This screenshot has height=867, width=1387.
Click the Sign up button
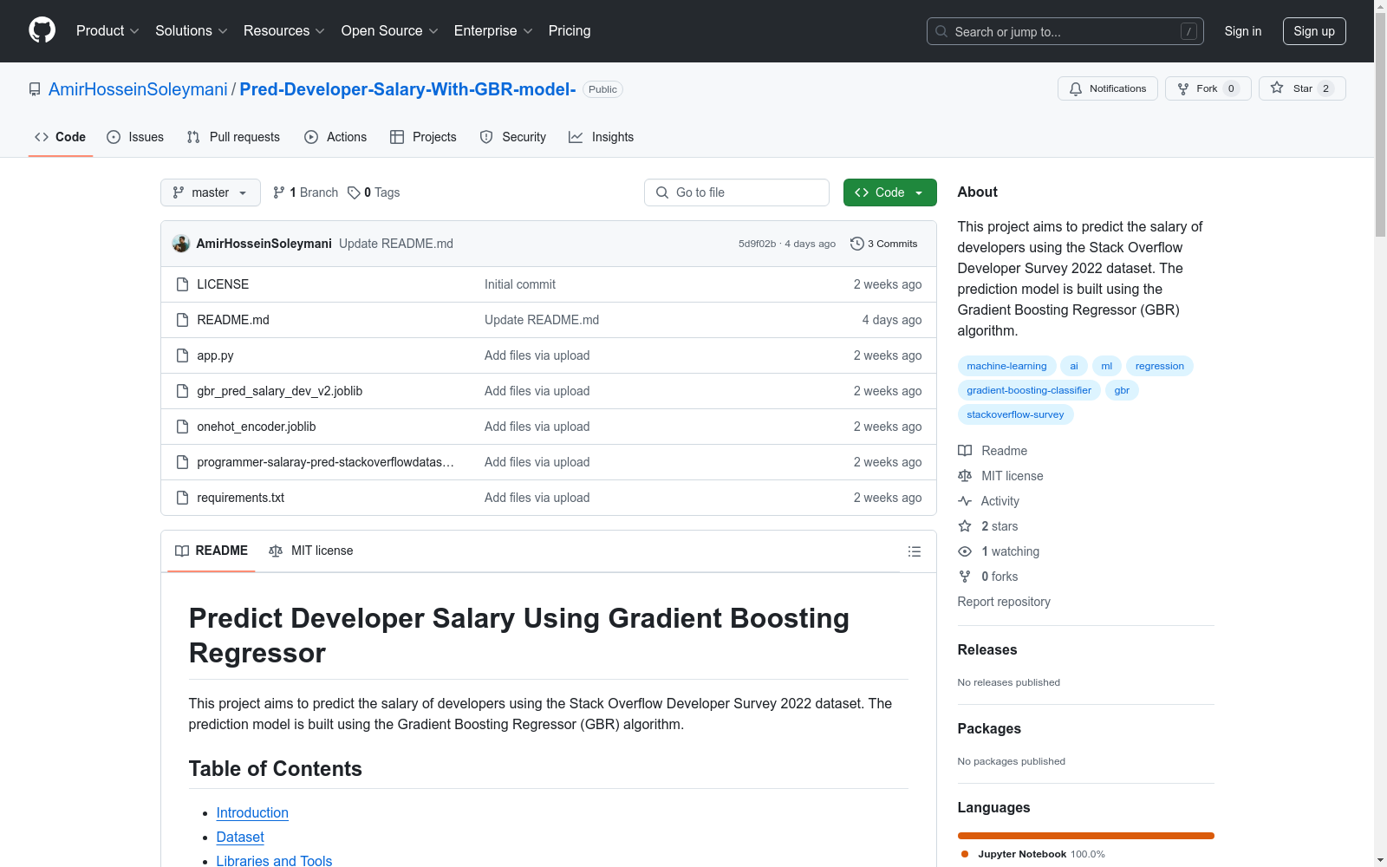[1314, 31]
